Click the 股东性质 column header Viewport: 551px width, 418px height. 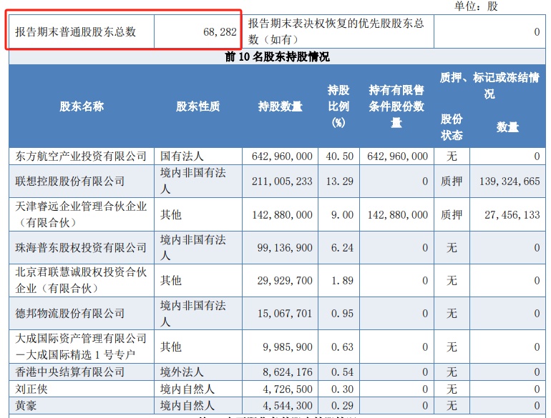[198, 106]
